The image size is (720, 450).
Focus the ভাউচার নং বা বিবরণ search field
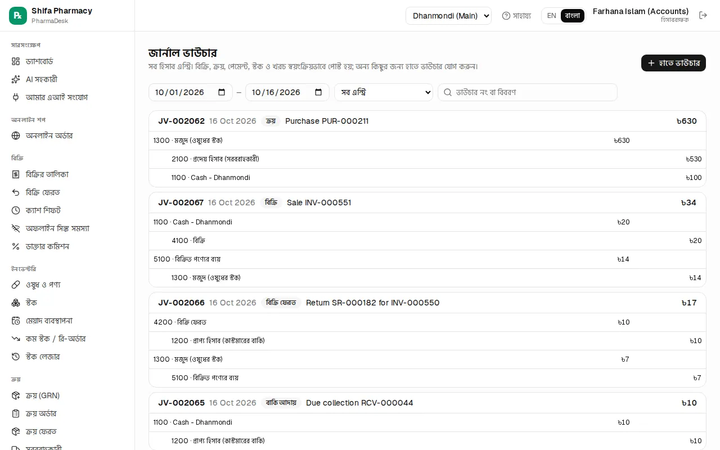point(528,92)
